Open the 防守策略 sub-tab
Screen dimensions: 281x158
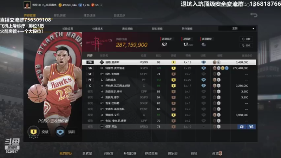(x=187, y=29)
